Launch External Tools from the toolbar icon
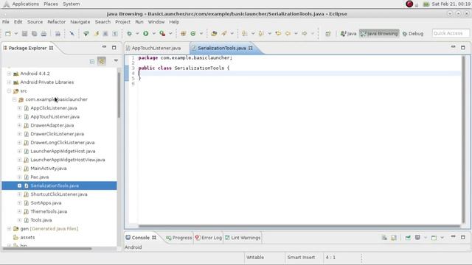The width and height of the screenshot is (472, 265). pyautogui.click(x=162, y=34)
